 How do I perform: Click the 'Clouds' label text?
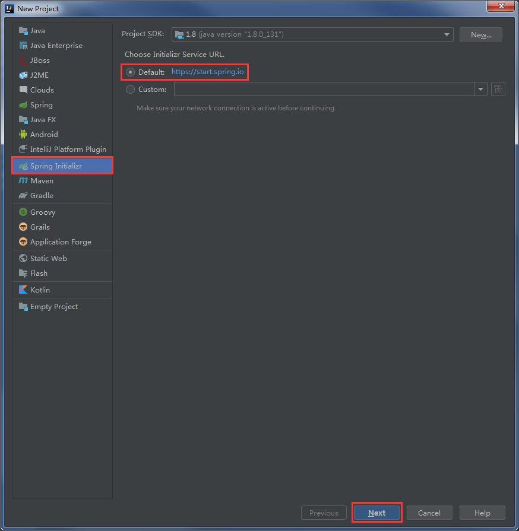(x=42, y=90)
